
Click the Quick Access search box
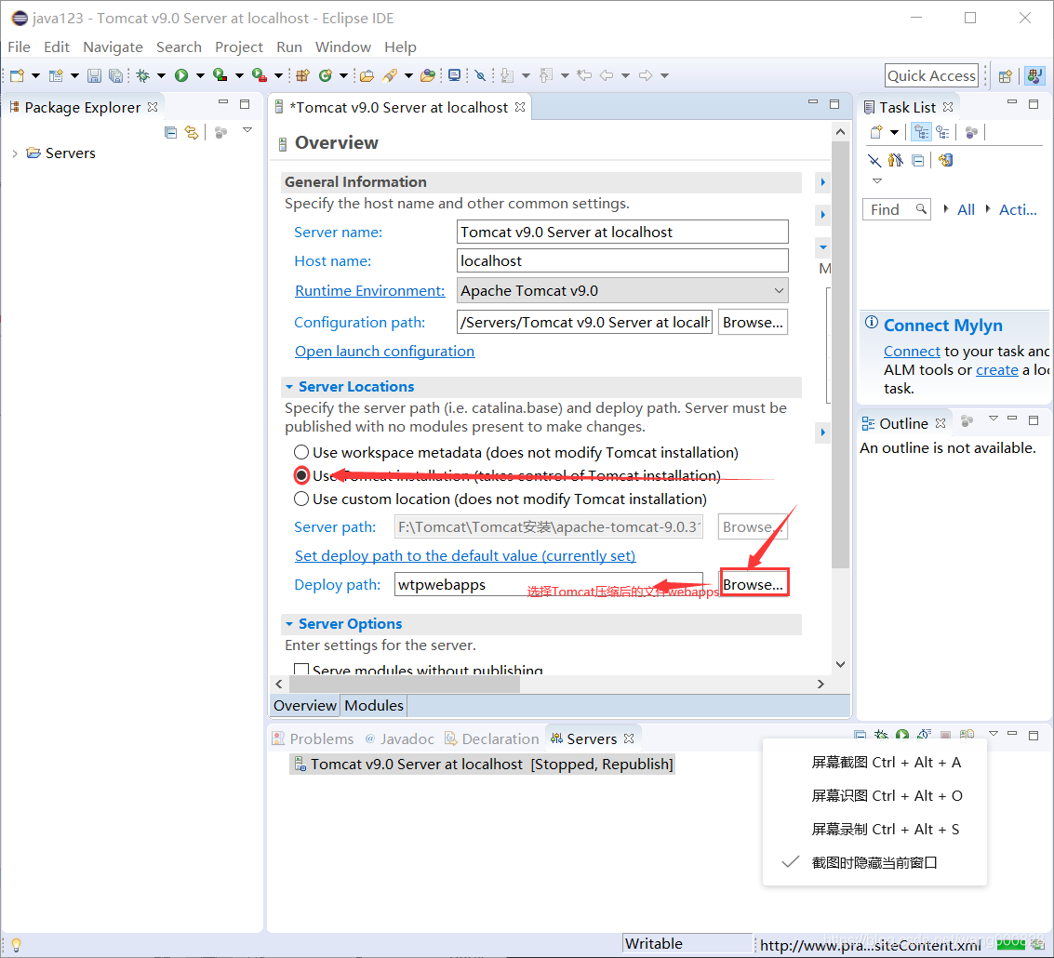[x=931, y=76]
